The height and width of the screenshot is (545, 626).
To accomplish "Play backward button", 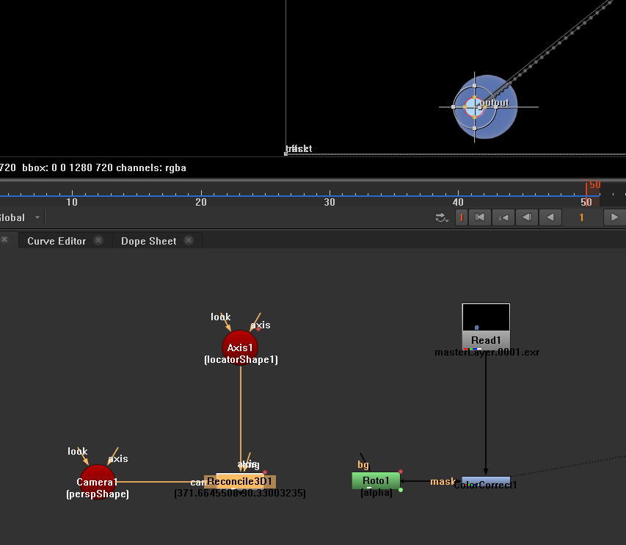I will 550,217.
